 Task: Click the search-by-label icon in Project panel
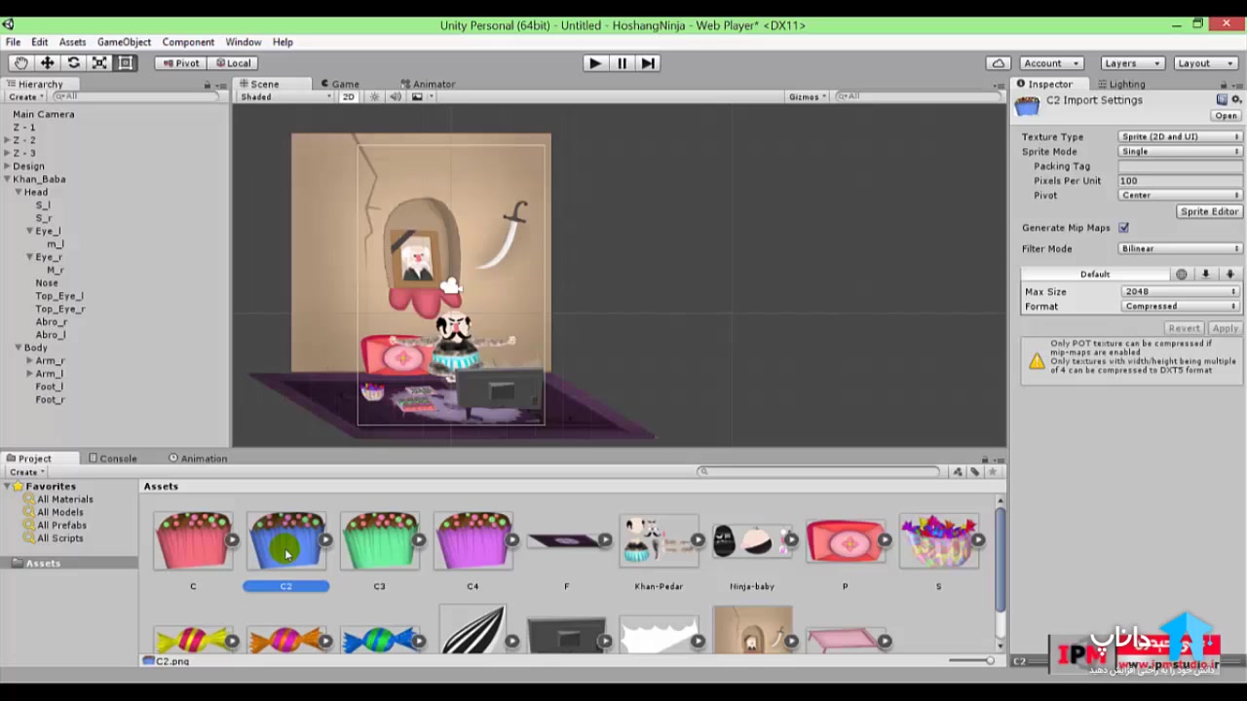tap(975, 472)
